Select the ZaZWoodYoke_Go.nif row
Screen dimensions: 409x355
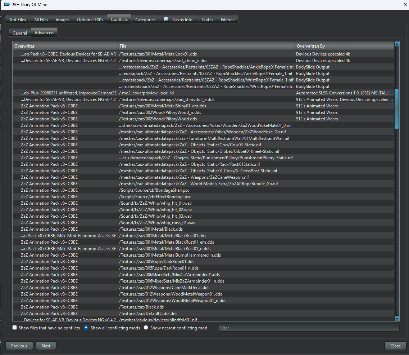pos(204,132)
